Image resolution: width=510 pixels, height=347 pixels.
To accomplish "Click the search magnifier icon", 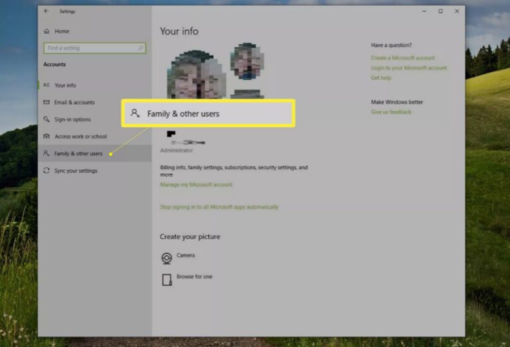I will (x=141, y=48).
